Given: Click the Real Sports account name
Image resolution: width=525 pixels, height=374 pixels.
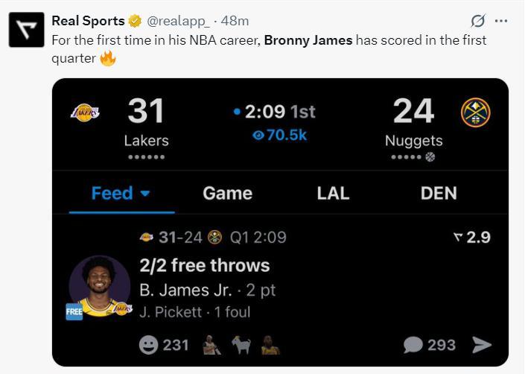Looking at the screenshot, I should tap(88, 21).
